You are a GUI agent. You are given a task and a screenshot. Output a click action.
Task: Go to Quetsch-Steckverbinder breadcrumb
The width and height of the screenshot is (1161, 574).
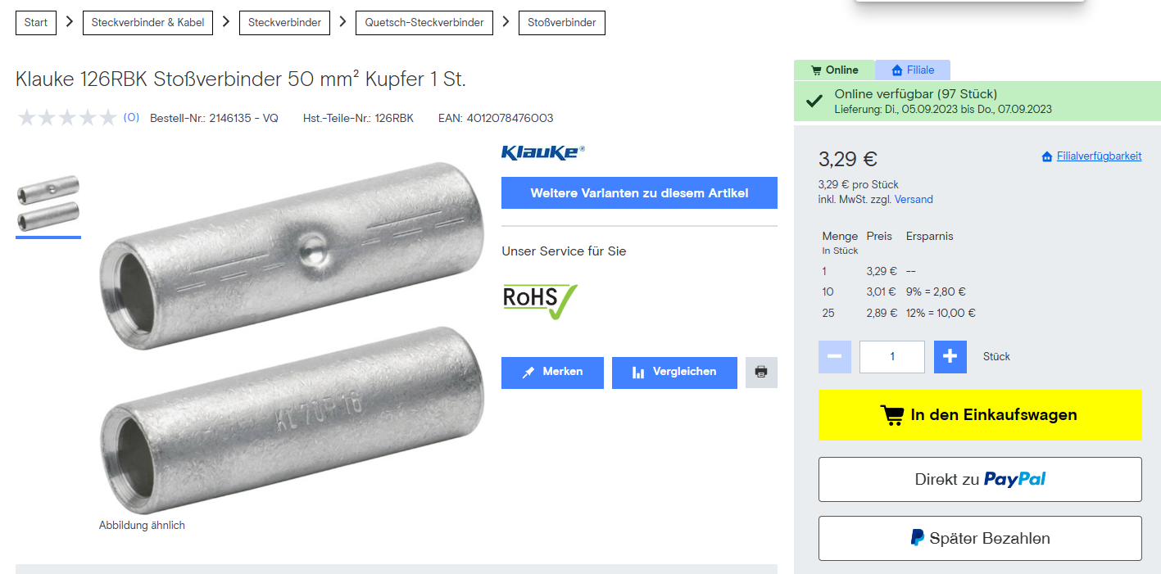pos(424,22)
